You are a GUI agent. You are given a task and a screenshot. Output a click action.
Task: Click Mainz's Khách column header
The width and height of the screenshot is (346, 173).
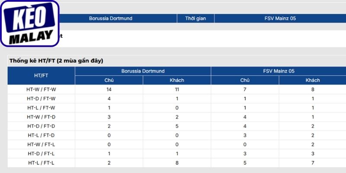click(313, 80)
